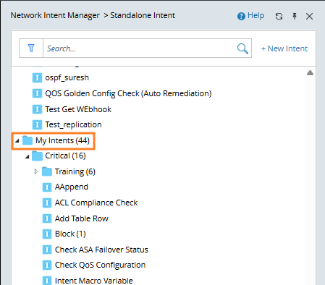
Task: Click the Critical folder icon
Action: click(x=37, y=156)
